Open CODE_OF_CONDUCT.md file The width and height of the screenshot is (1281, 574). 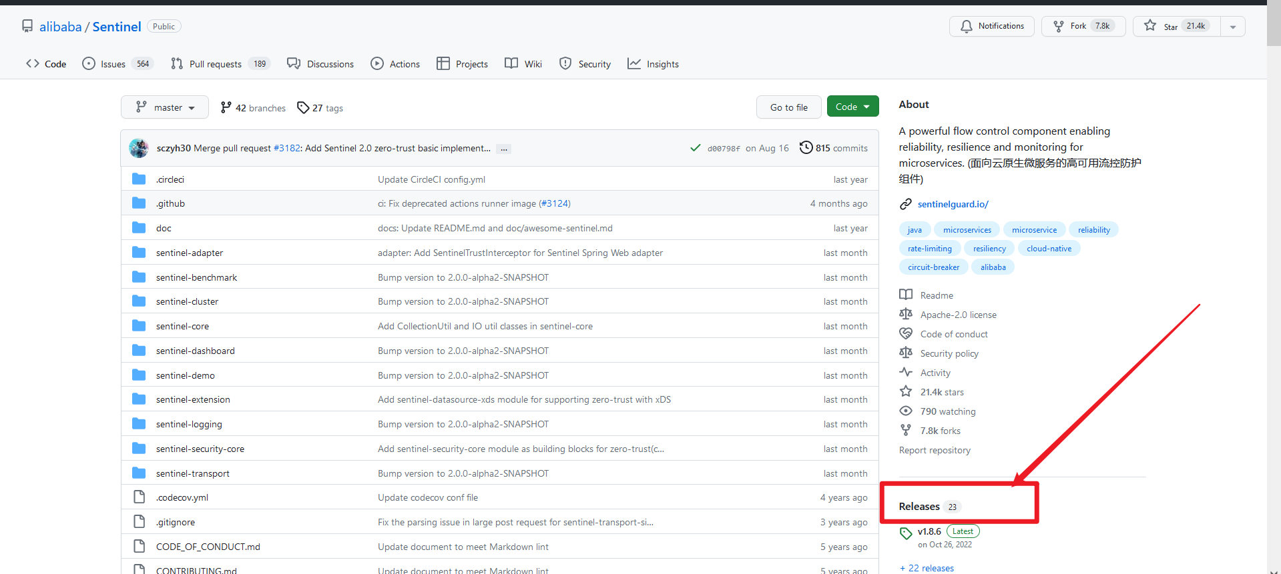[208, 547]
